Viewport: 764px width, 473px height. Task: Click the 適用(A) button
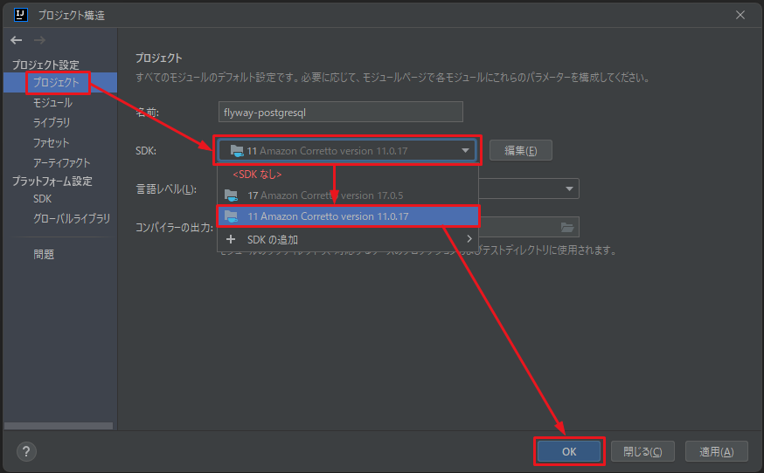coord(716,451)
